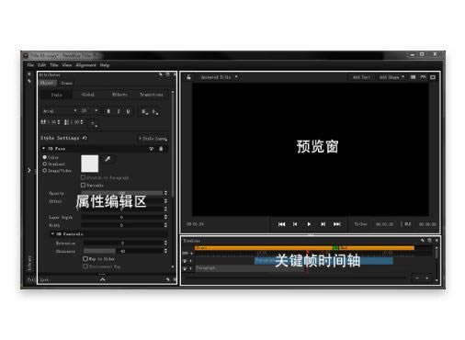Open the Animated Title dropdown
465x340 pixels.
coord(219,77)
